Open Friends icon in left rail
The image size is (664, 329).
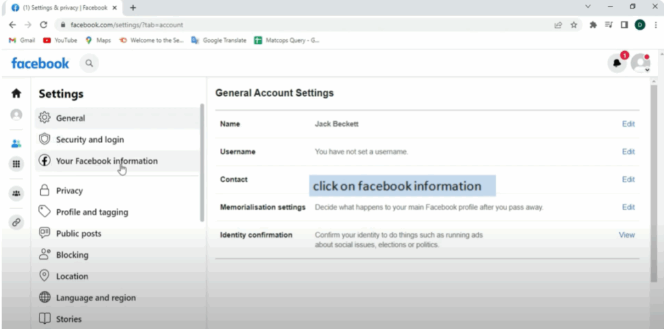tap(16, 144)
